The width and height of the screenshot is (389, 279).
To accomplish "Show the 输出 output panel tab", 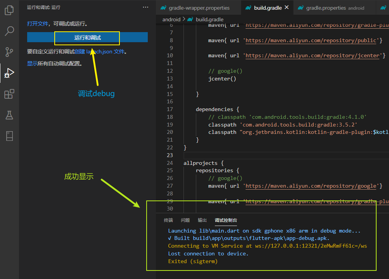I will 202,220.
